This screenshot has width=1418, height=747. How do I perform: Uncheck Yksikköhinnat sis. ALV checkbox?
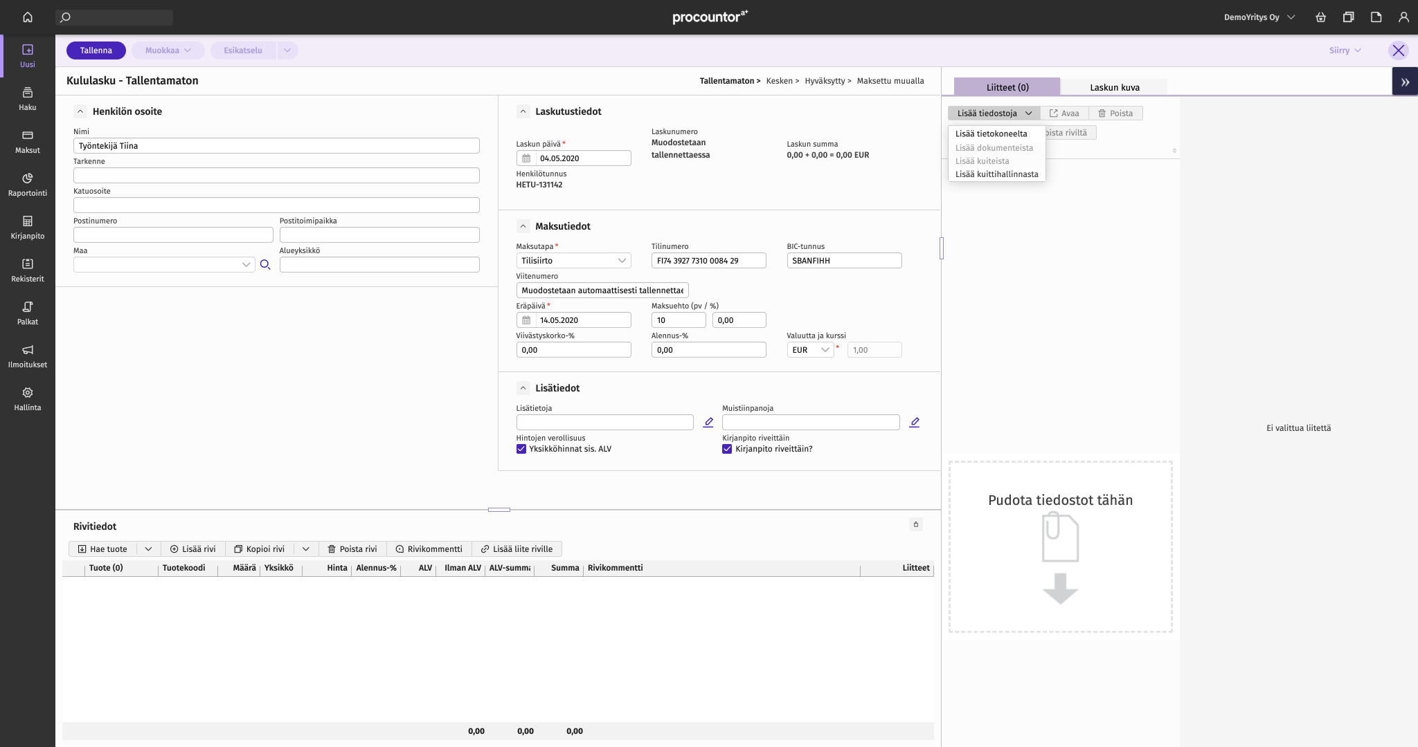pos(521,449)
